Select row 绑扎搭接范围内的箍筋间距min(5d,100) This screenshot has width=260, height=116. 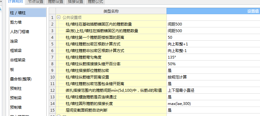(x=111, y=90)
